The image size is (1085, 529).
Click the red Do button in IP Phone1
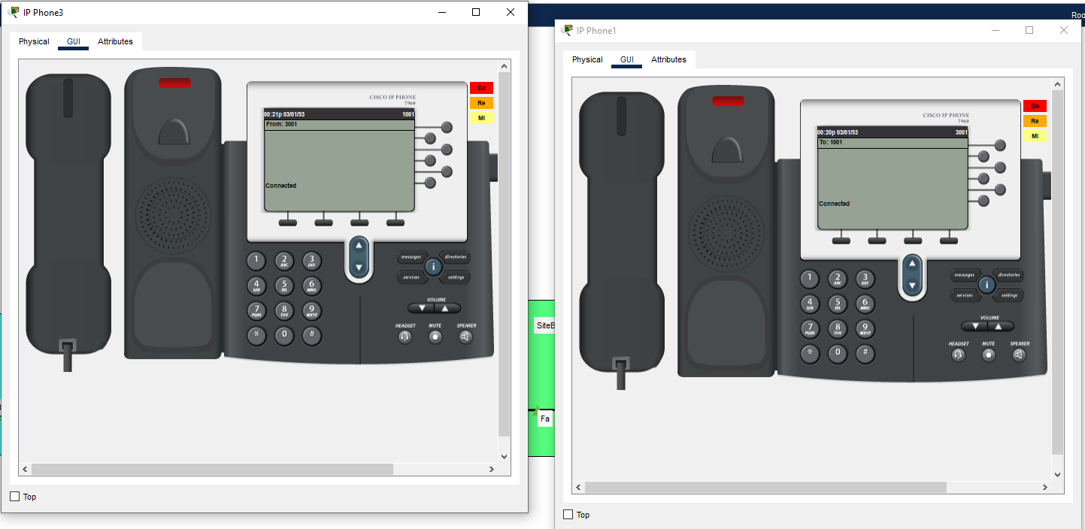coord(1035,106)
